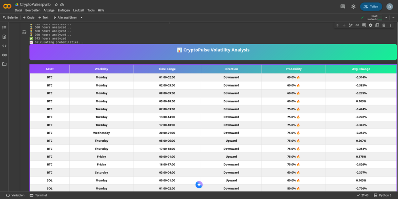Click the Teilen share button
The width and height of the screenshot is (398, 199).
point(371,7)
